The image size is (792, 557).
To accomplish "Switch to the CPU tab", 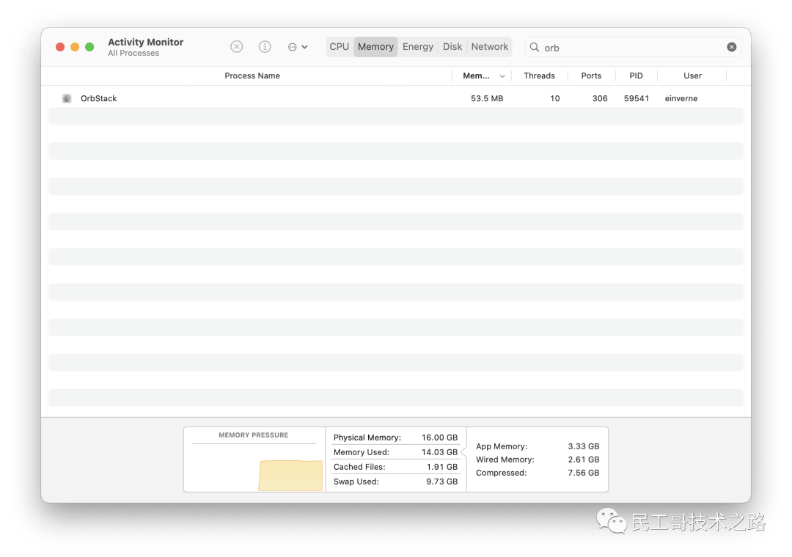I will click(x=339, y=46).
